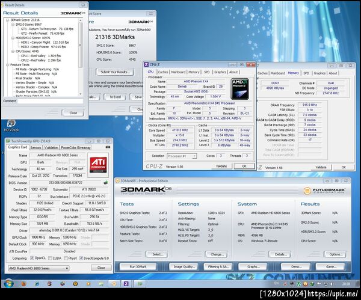Open the Processor #1 selection dropdown
361x300 pixels.
pos(182,156)
